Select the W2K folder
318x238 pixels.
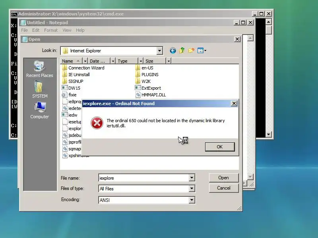pos(143,81)
